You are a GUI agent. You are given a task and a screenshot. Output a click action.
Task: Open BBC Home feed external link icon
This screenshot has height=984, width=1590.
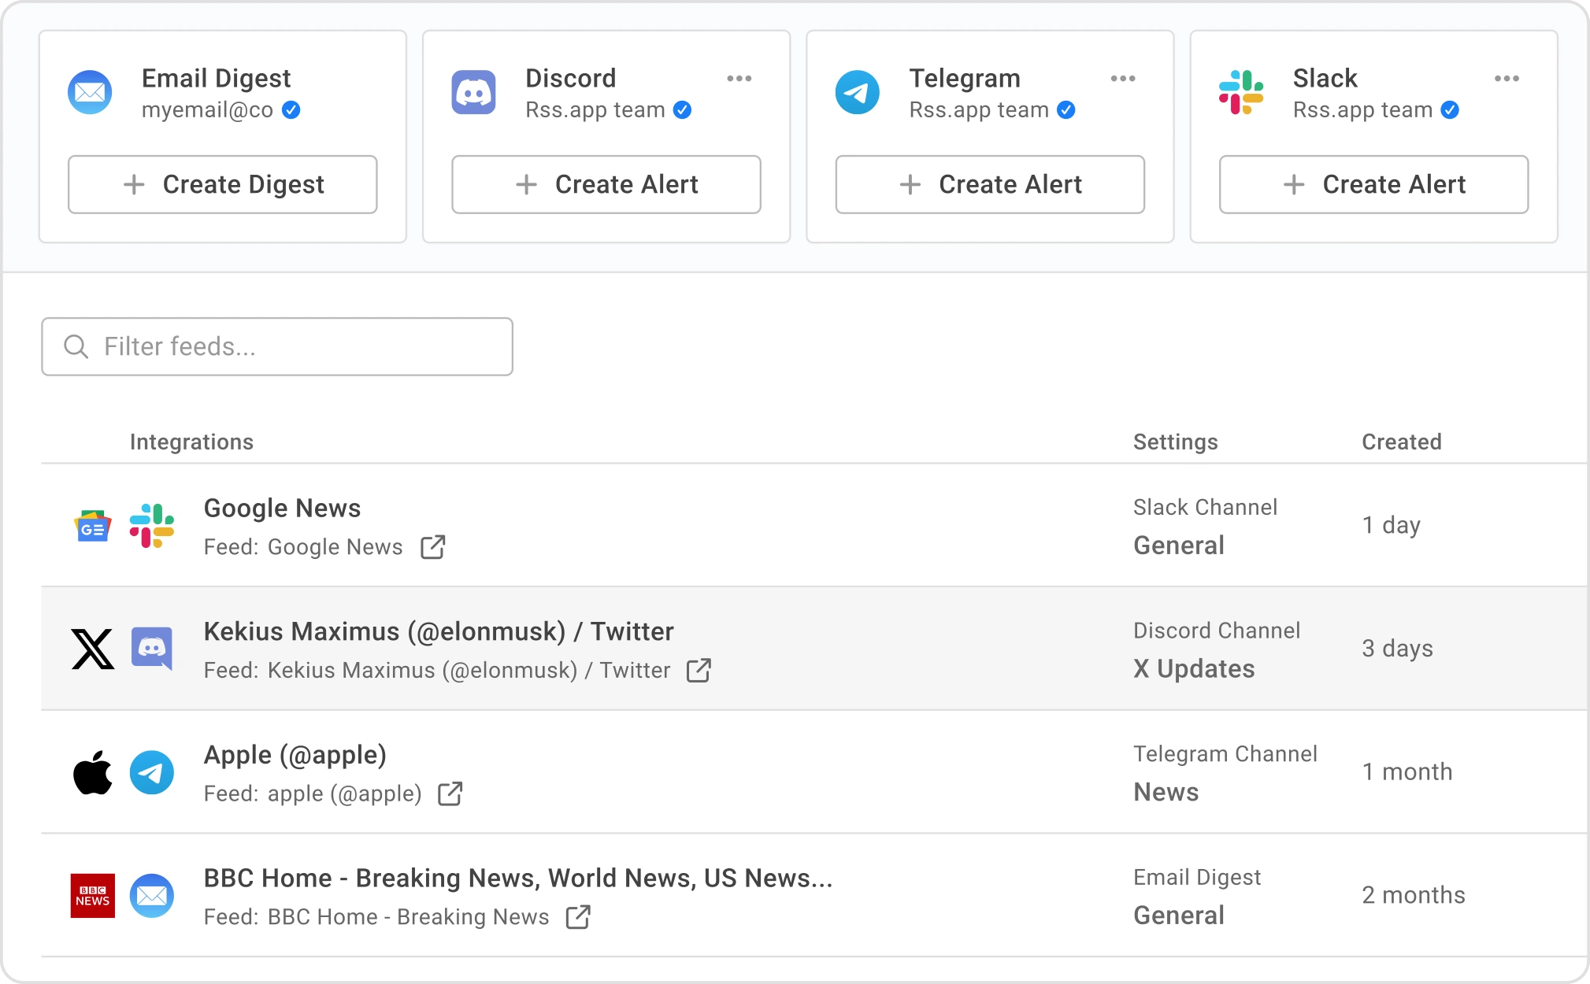(578, 917)
